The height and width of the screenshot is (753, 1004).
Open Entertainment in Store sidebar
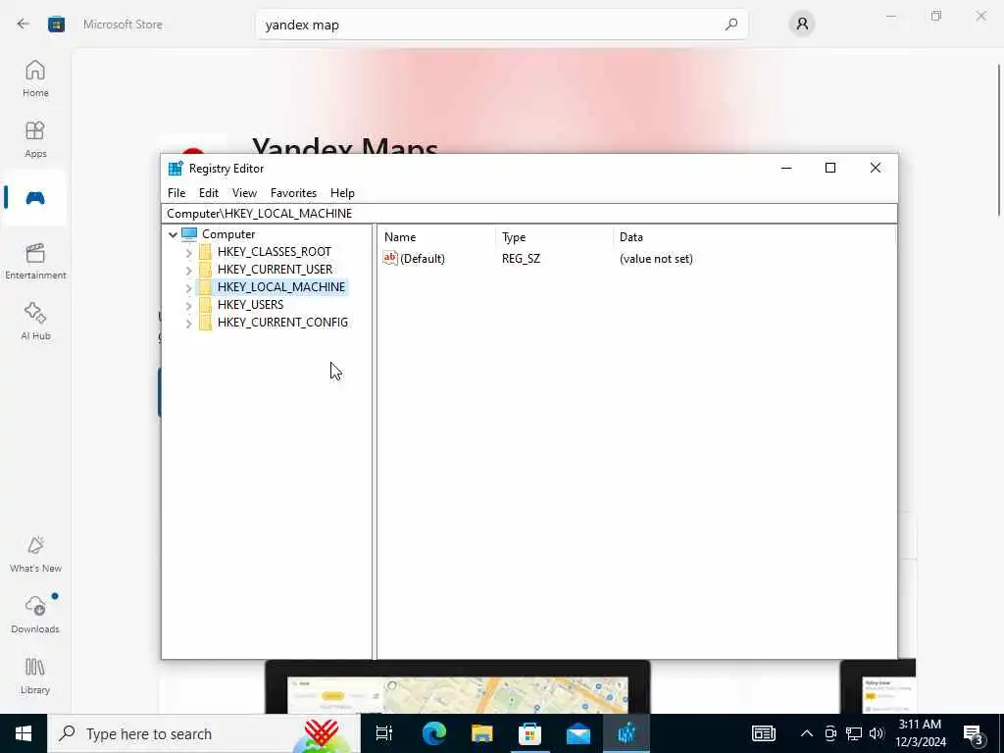[35, 261]
